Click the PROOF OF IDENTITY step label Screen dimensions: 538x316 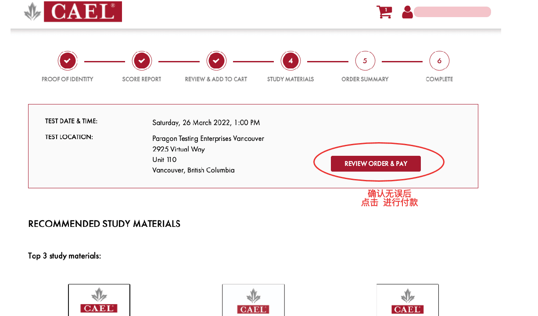click(x=68, y=79)
